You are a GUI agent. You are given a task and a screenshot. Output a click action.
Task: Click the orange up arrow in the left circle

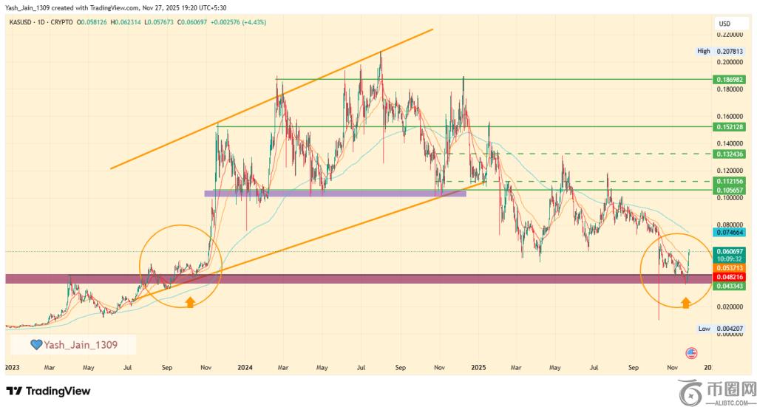tap(189, 301)
